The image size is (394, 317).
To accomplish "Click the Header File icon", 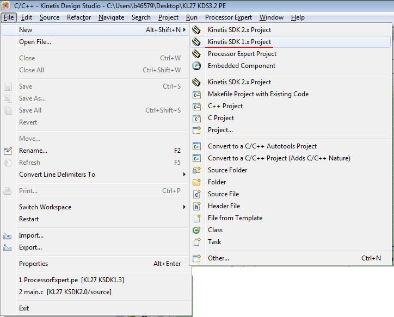I will point(196,206).
